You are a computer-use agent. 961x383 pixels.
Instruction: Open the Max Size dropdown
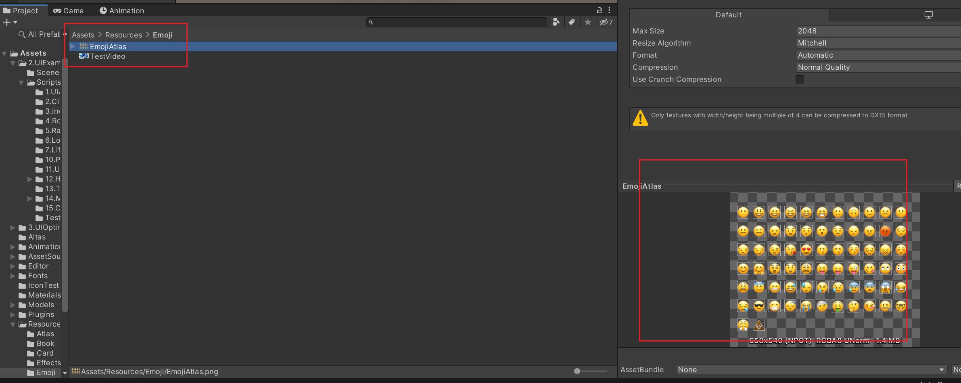878,31
